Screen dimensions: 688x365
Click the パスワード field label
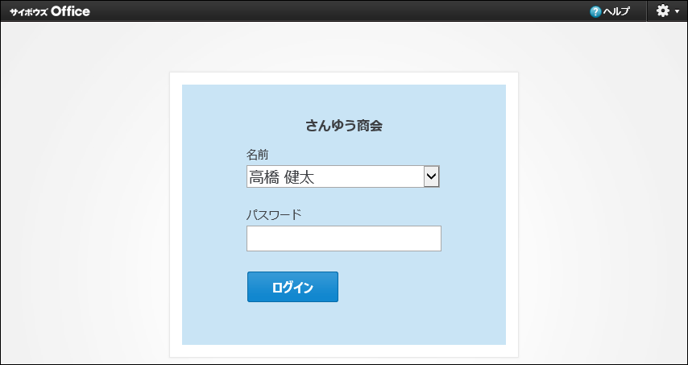[274, 214]
